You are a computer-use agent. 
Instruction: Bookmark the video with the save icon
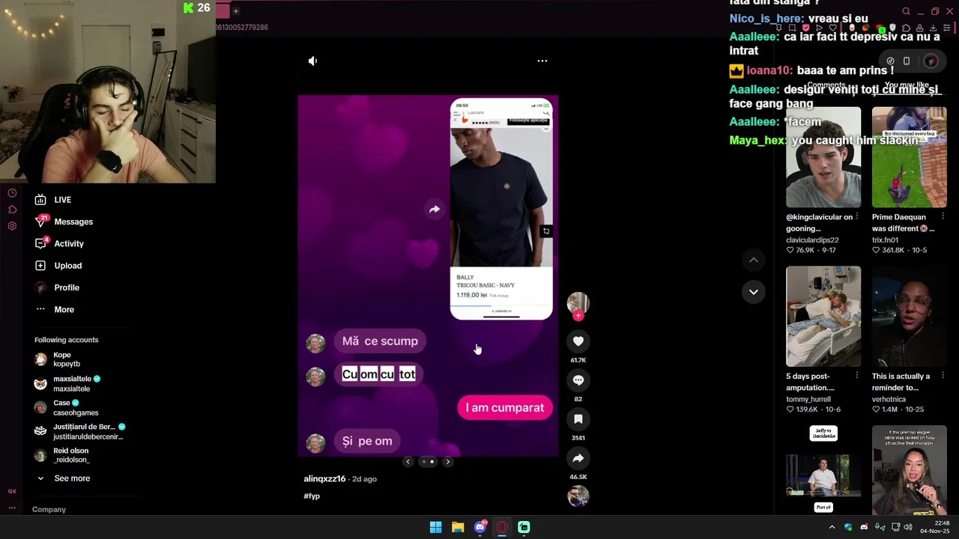(x=578, y=419)
